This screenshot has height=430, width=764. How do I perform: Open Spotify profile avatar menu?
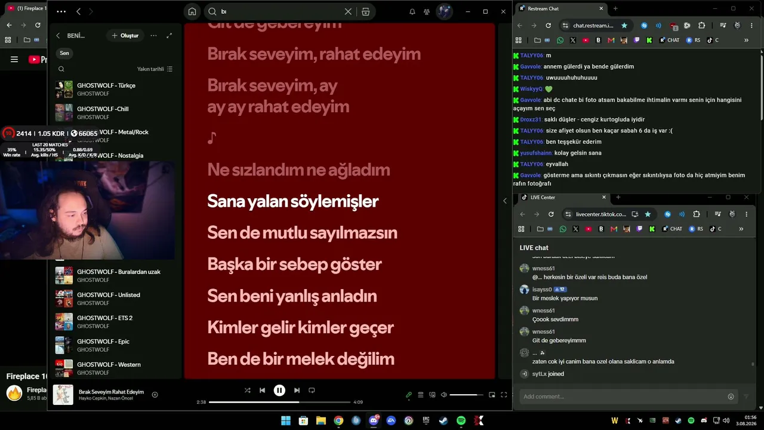click(444, 11)
